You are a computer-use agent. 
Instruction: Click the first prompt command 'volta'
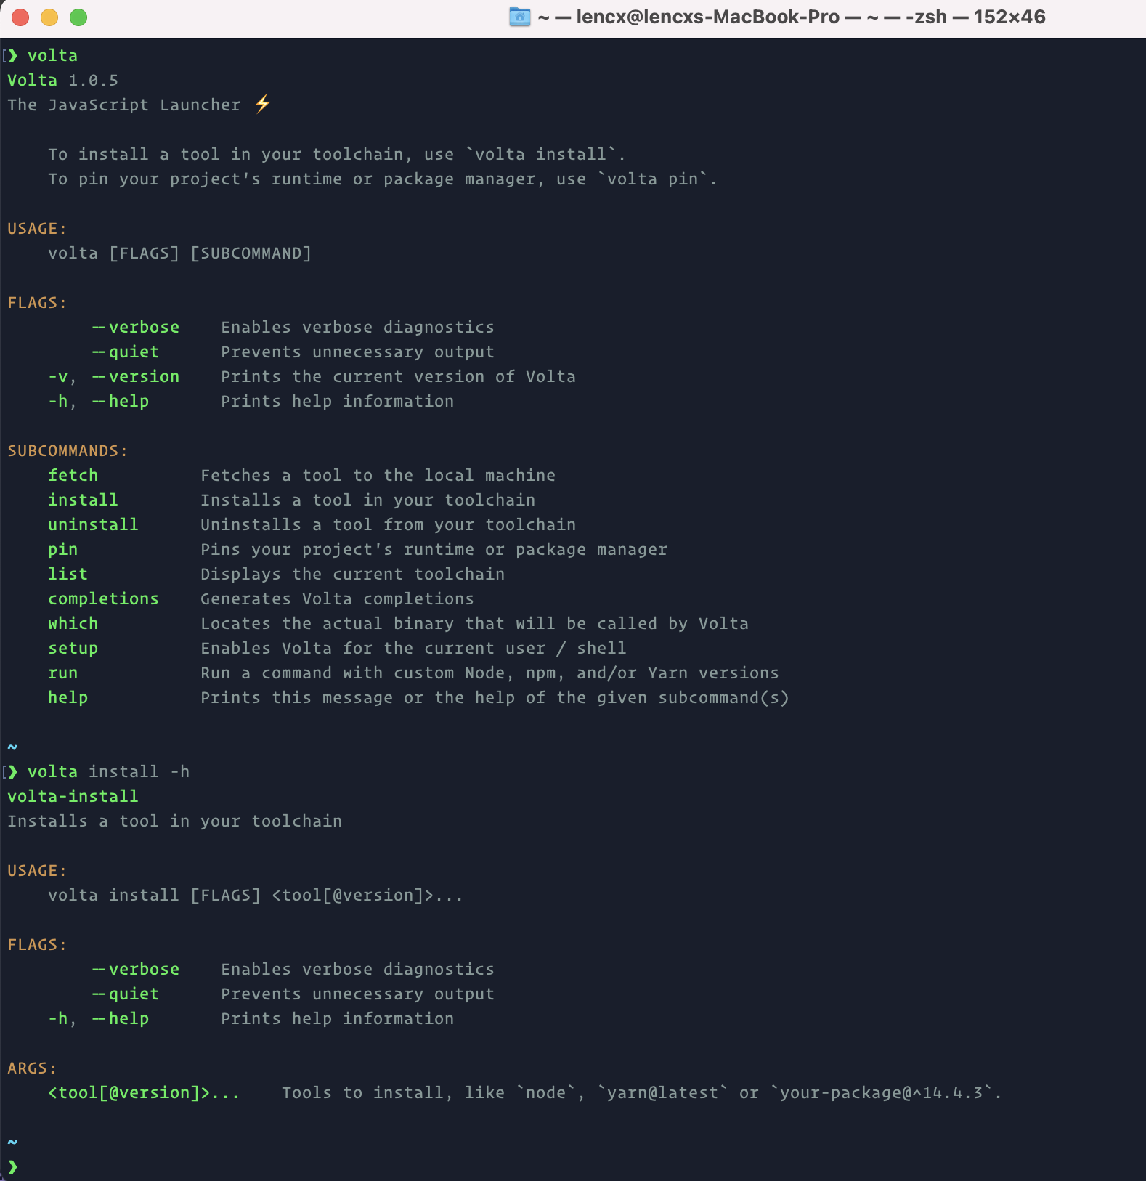pos(52,55)
